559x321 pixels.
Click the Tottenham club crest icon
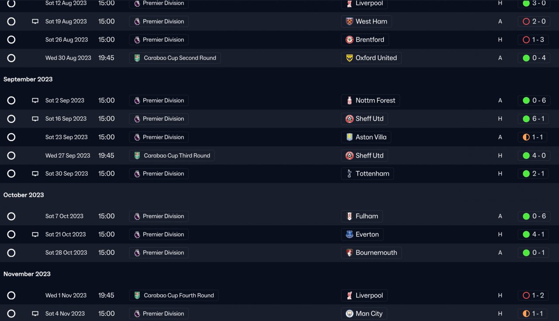tap(349, 174)
